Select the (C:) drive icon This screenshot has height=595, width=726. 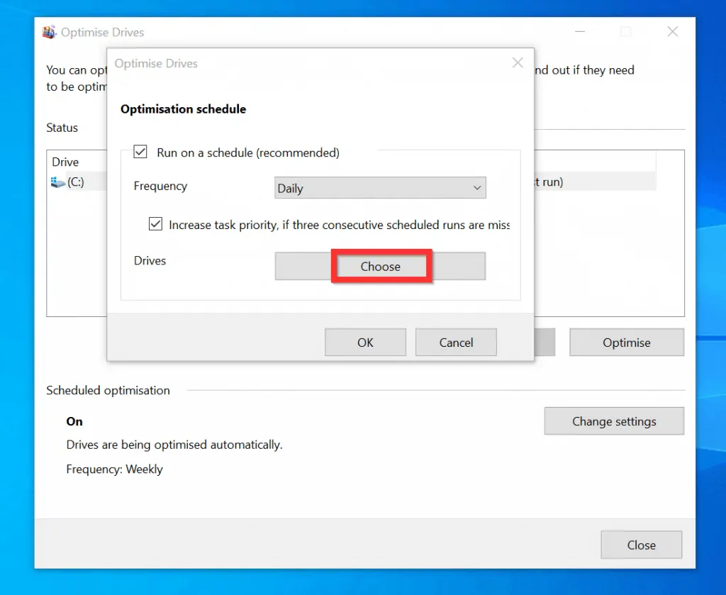[x=57, y=182]
